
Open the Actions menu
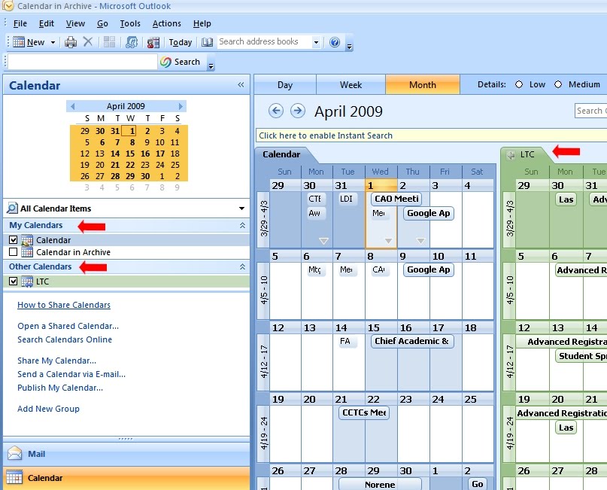(166, 23)
